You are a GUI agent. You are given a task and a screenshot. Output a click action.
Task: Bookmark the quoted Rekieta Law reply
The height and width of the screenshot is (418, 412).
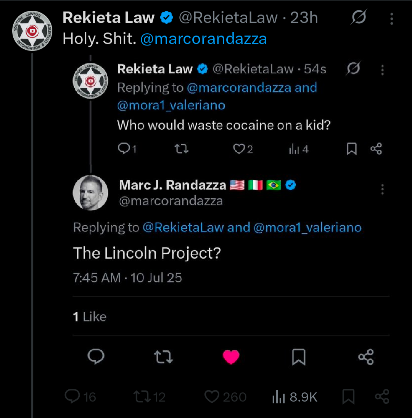pos(352,149)
